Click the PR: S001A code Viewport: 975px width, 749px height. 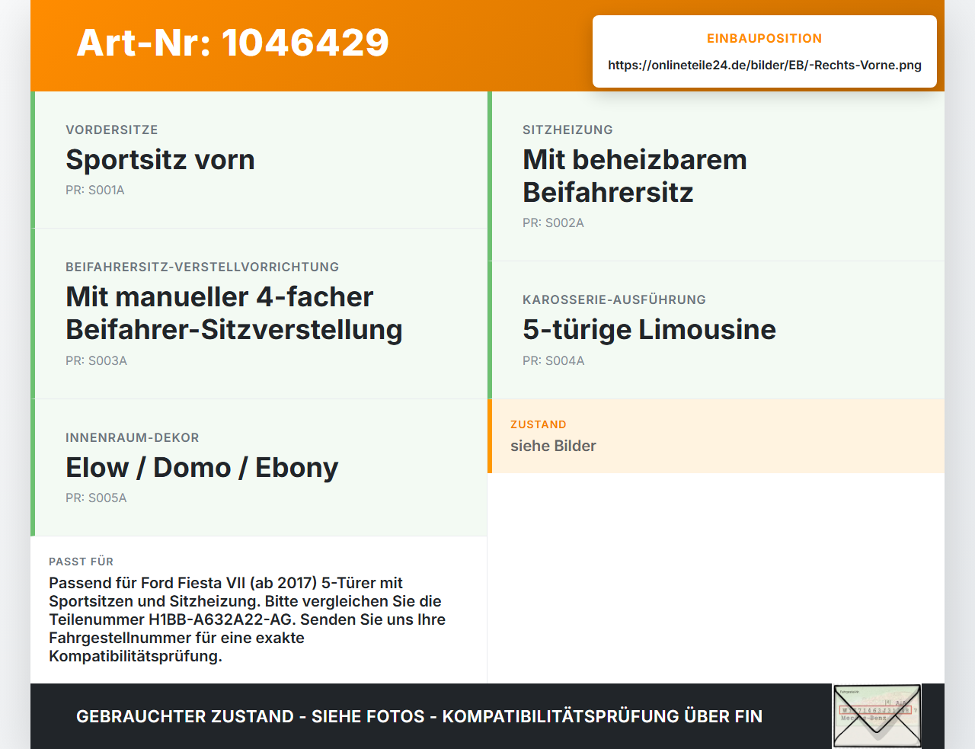[95, 190]
